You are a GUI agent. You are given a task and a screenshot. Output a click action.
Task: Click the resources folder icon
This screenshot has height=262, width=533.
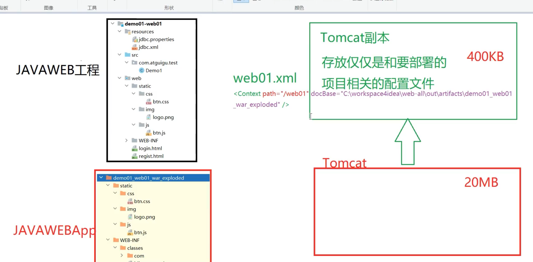point(128,31)
